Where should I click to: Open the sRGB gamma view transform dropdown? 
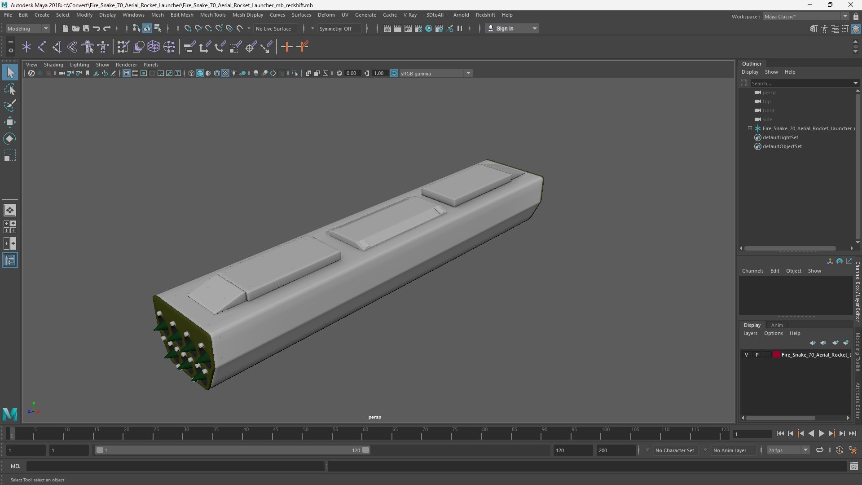435,73
